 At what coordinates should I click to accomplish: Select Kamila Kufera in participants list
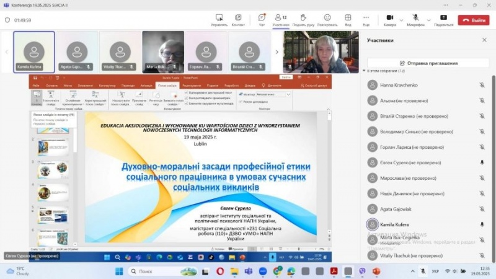tap(397, 224)
